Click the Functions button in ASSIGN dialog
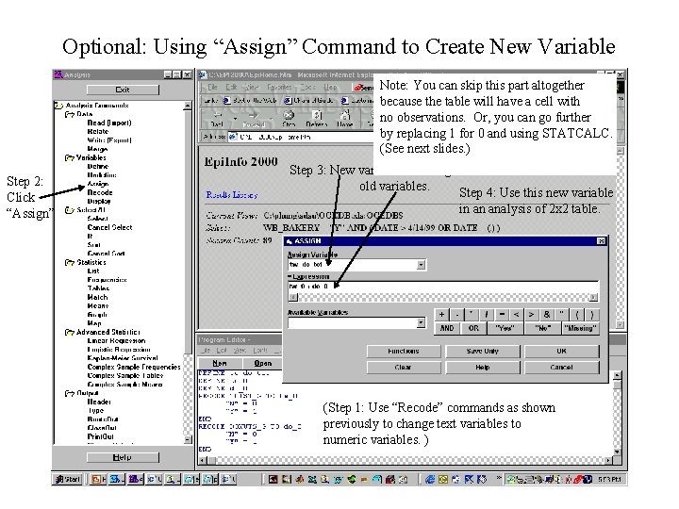The width and height of the screenshot is (679, 509). click(404, 351)
